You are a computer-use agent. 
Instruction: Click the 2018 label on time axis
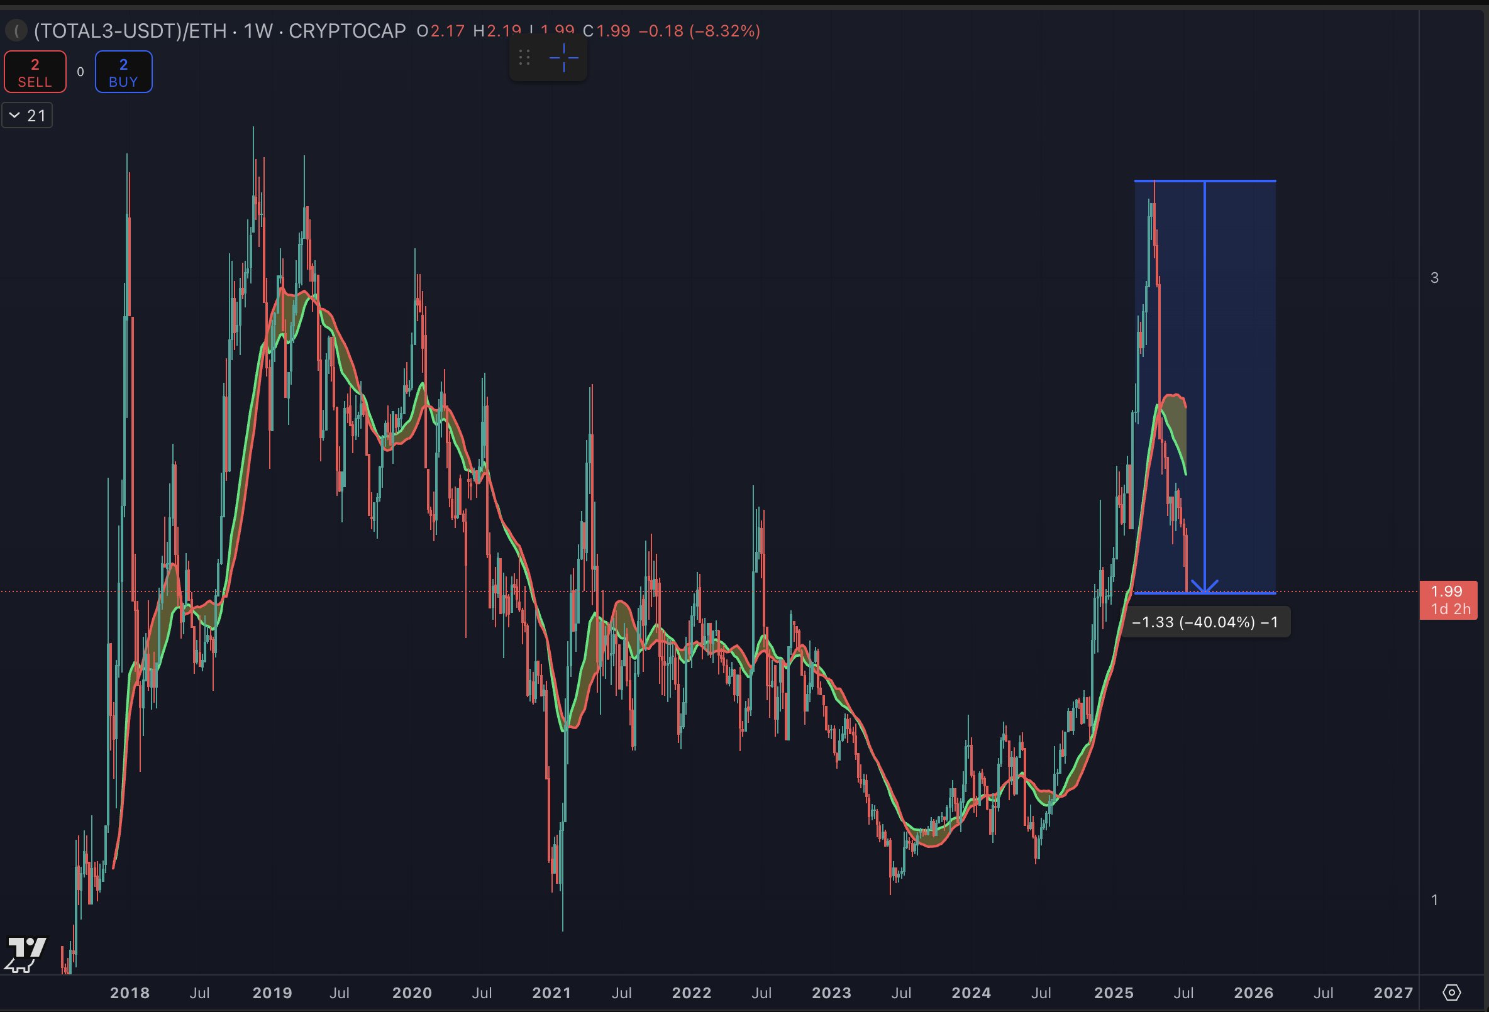130,993
